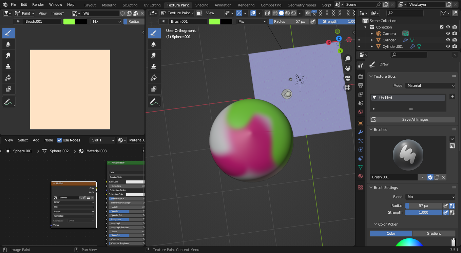The width and height of the screenshot is (461, 253).
Task: Open the Texture Paint mode dropdown
Action: [177, 13]
